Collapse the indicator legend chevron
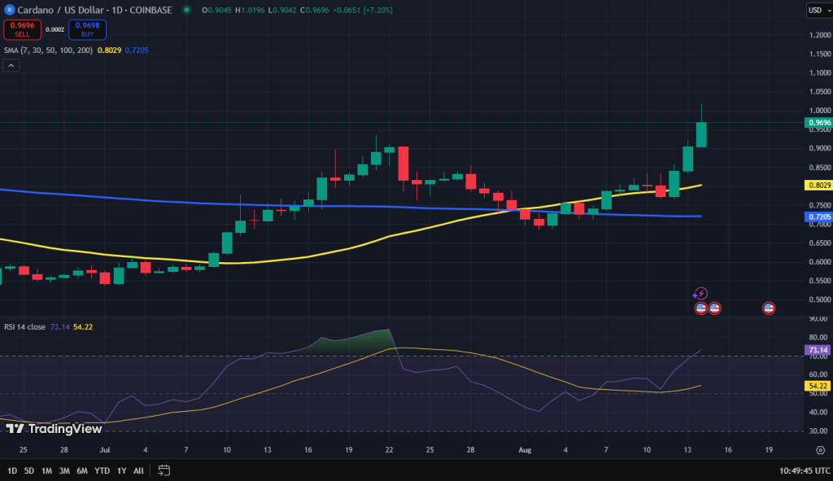Screen dimensions: 833x481 pos(11,65)
